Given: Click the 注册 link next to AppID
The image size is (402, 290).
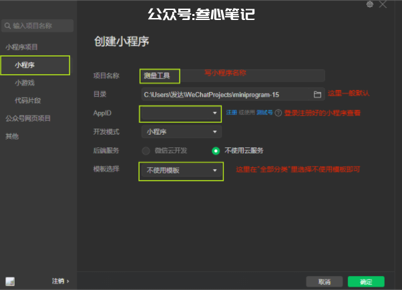Looking at the screenshot, I should 231,113.
